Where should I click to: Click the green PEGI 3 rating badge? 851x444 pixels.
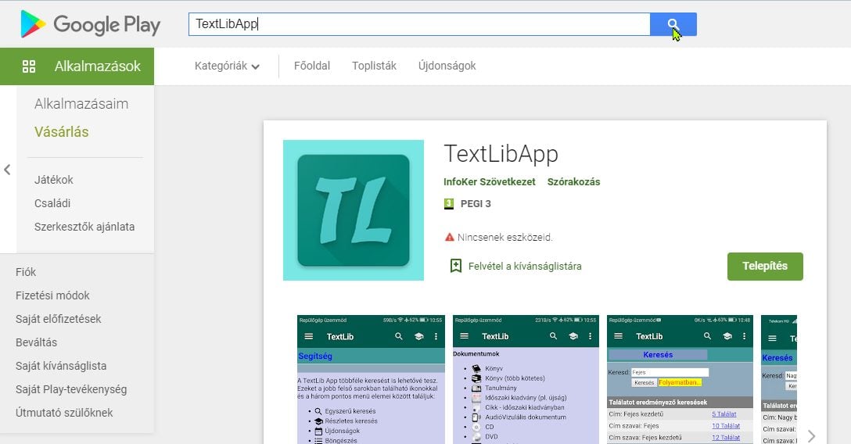(x=449, y=204)
